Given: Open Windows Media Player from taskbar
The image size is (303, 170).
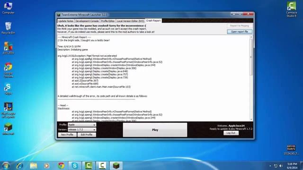Looking at the screenshot, I should [x=46, y=166].
